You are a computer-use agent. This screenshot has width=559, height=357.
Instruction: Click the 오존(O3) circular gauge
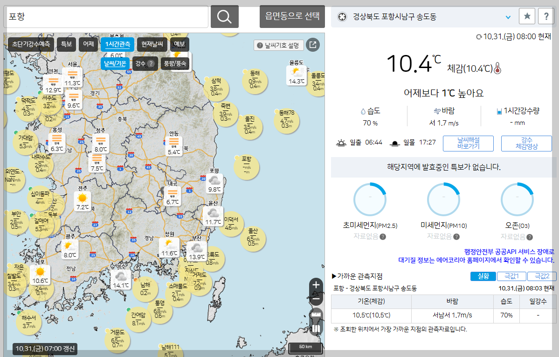(x=517, y=200)
